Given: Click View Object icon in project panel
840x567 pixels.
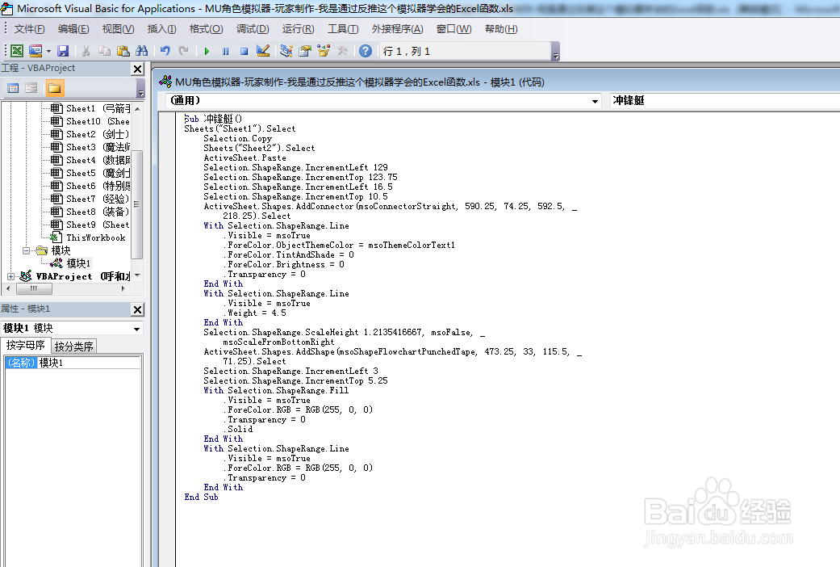Looking at the screenshot, I should tap(31, 88).
